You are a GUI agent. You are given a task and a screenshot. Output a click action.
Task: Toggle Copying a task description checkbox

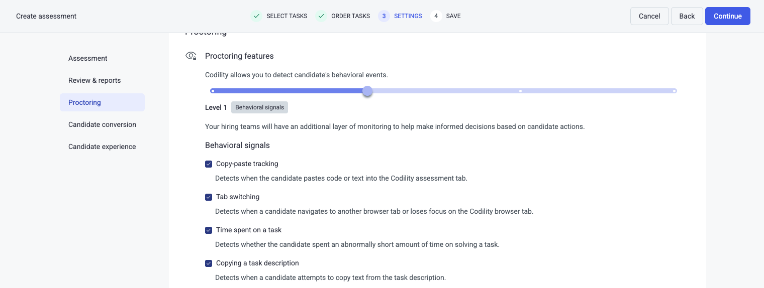tap(209, 263)
